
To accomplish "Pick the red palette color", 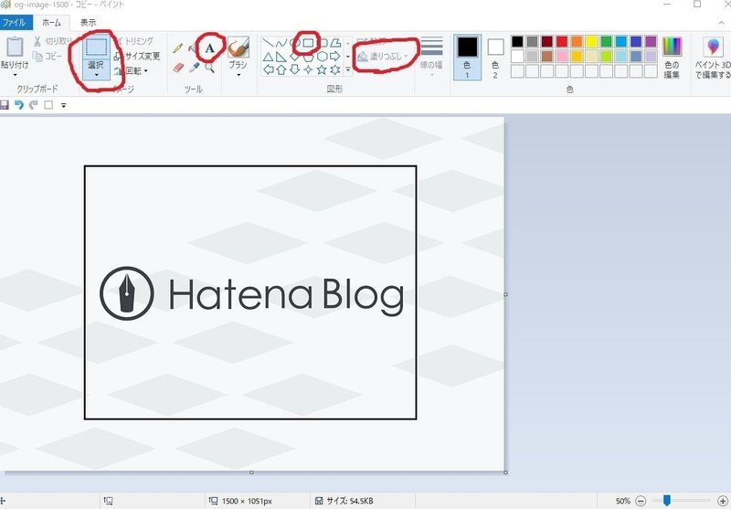I will [x=561, y=41].
